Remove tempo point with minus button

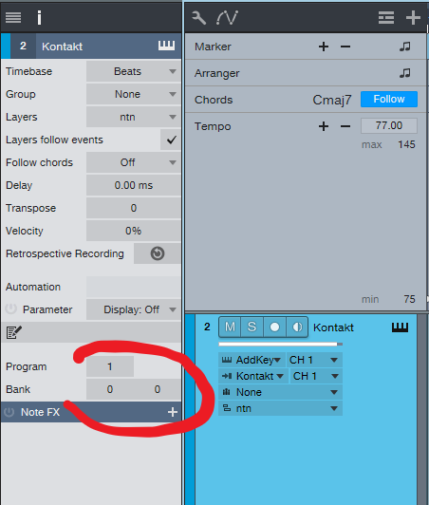coord(345,126)
